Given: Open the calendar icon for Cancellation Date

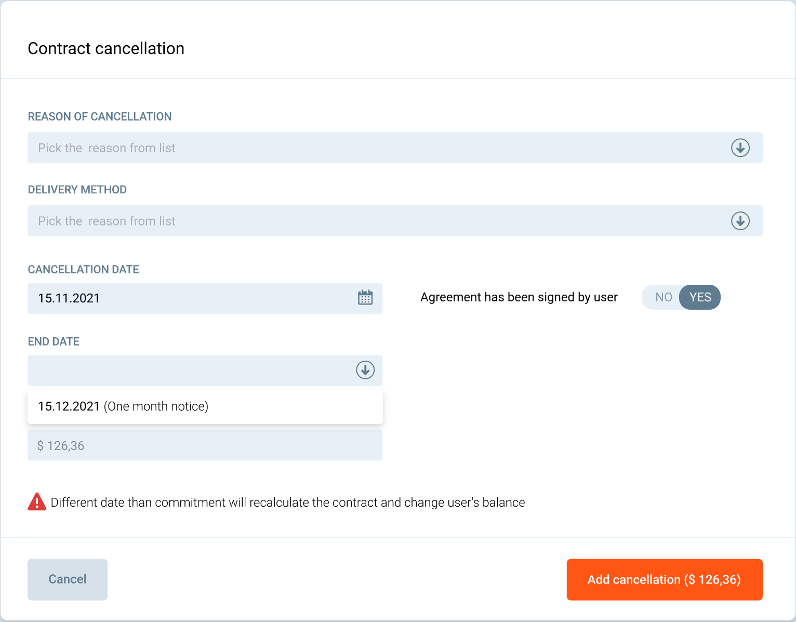Looking at the screenshot, I should [365, 298].
